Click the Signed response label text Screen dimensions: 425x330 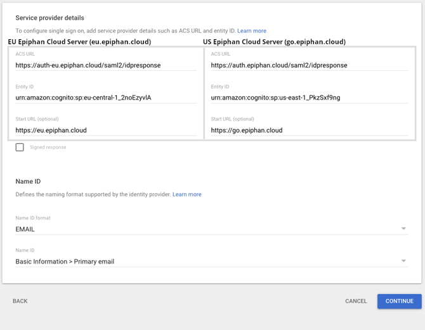tap(48, 148)
